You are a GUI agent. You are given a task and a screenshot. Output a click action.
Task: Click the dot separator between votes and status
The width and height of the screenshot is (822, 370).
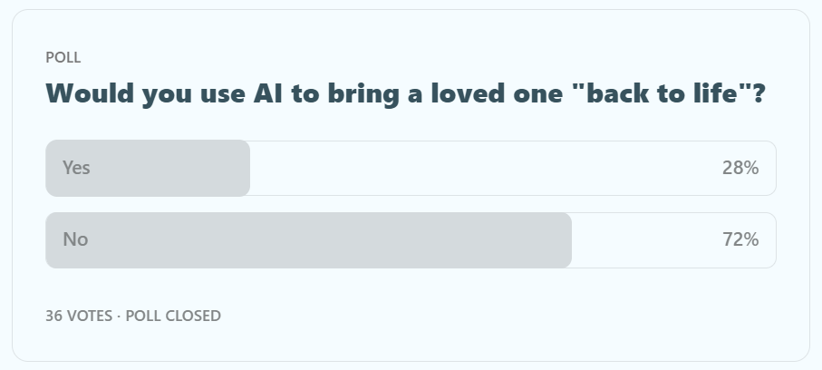click(119, 316)
